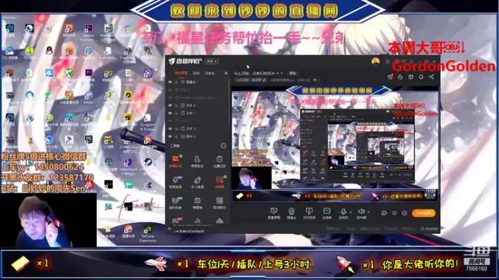Click the stream preview canvas

point(335,144)
